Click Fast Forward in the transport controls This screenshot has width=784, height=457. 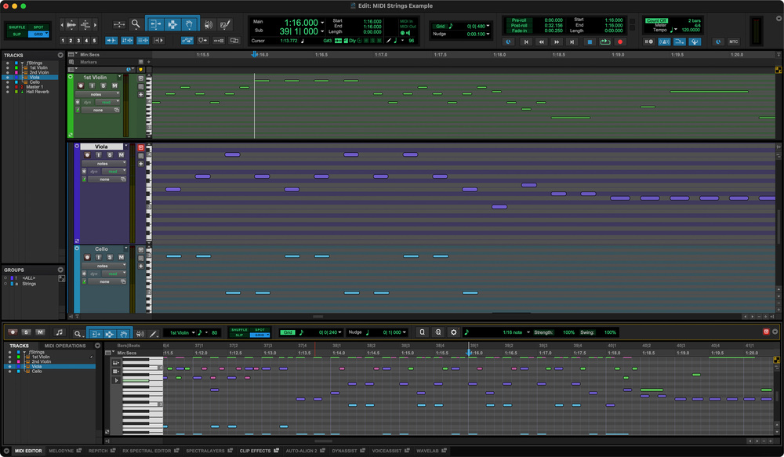(557, 42)
